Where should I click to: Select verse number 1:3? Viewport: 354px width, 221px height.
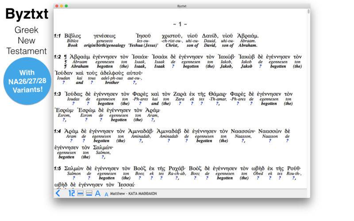58,94
